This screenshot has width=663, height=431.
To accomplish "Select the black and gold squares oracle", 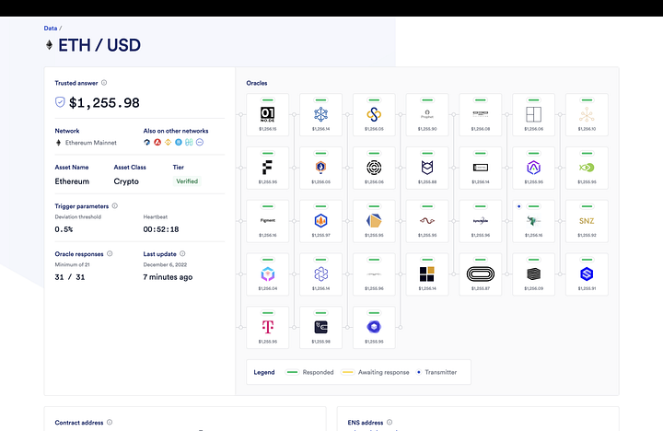I will (427, 274).
